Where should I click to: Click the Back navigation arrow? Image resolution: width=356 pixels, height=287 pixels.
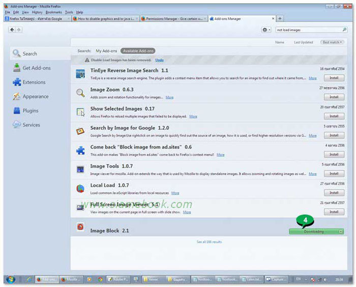point(12,30)
